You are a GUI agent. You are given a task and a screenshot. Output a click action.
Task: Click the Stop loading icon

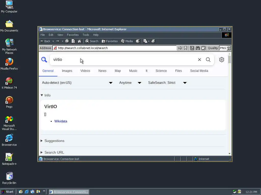click(67, 41)
